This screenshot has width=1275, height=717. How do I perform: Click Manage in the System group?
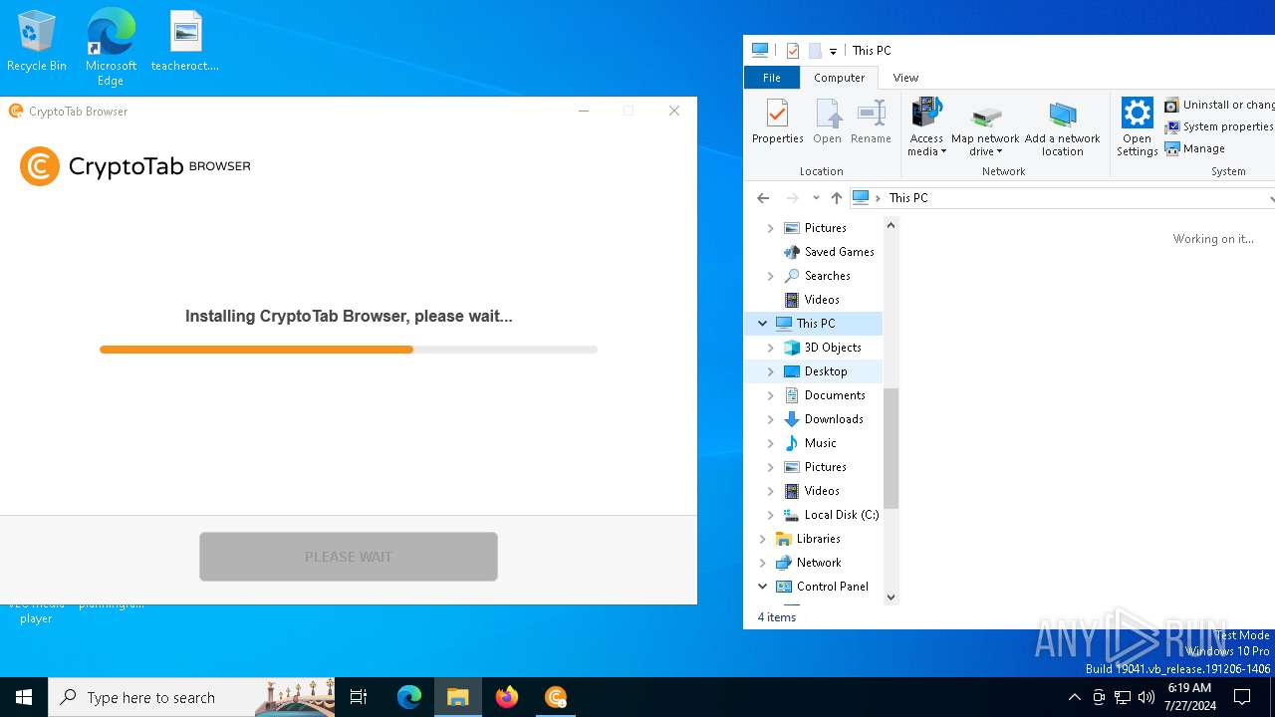(1195, 148)
